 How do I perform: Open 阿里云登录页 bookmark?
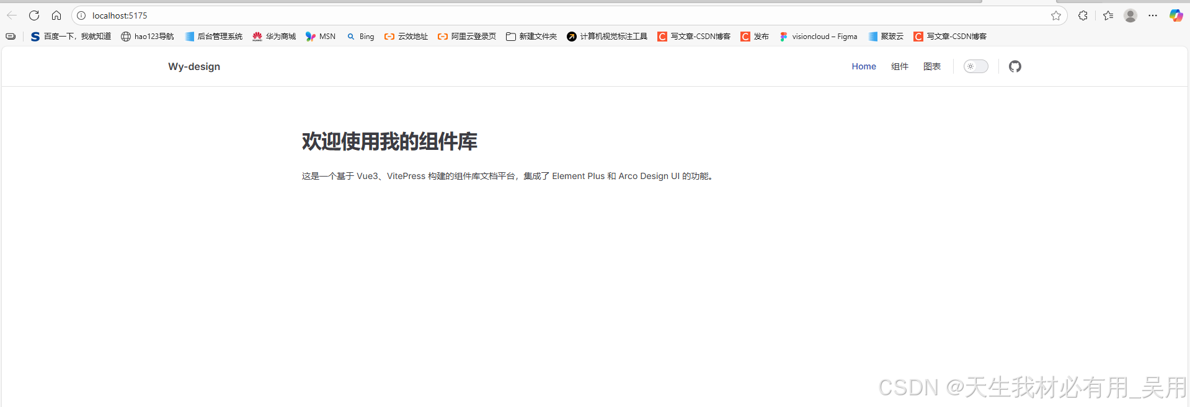coord(467,37)
